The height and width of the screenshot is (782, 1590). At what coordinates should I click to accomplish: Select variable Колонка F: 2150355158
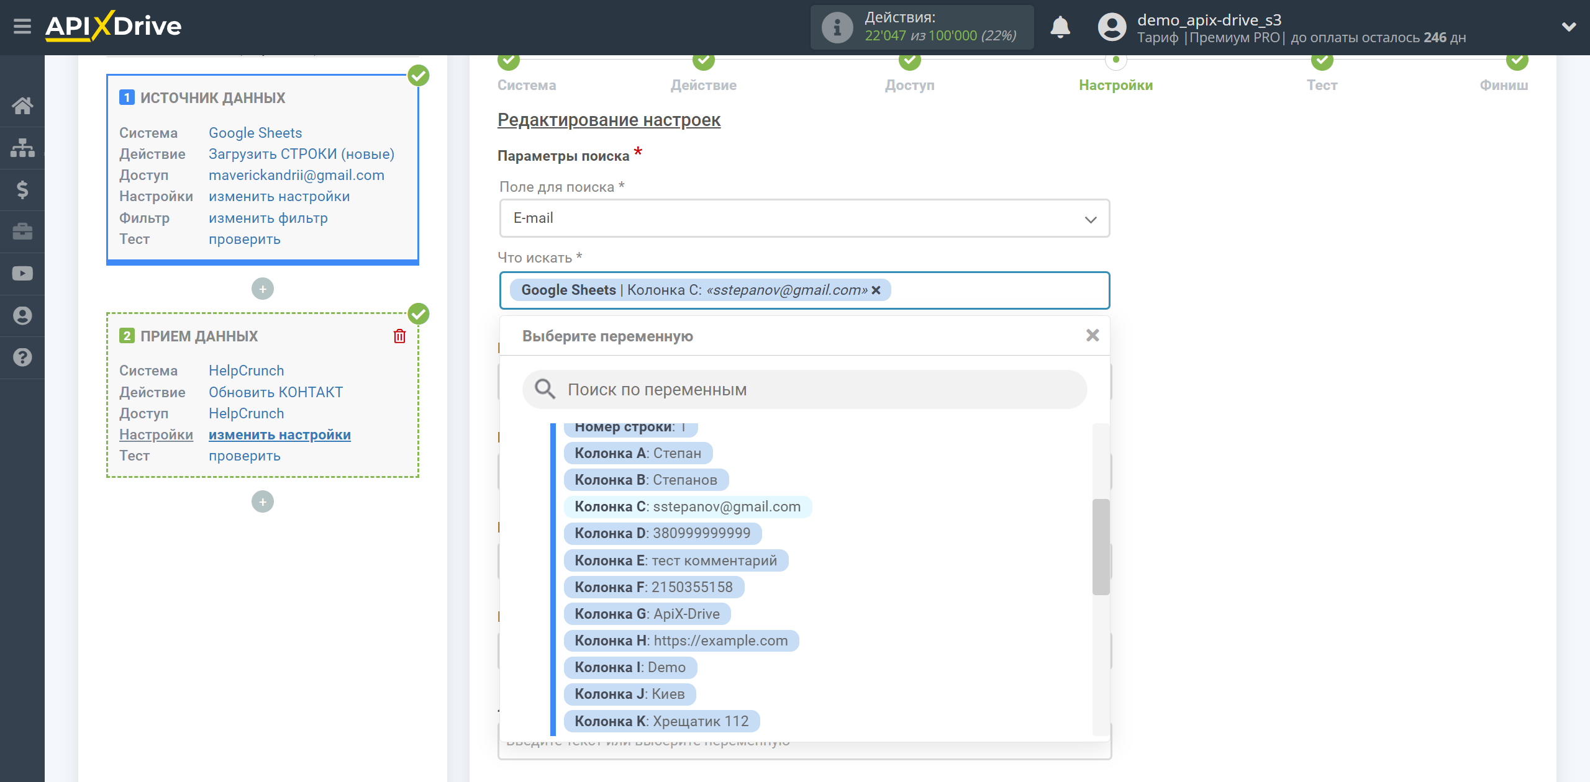[654, 587]
